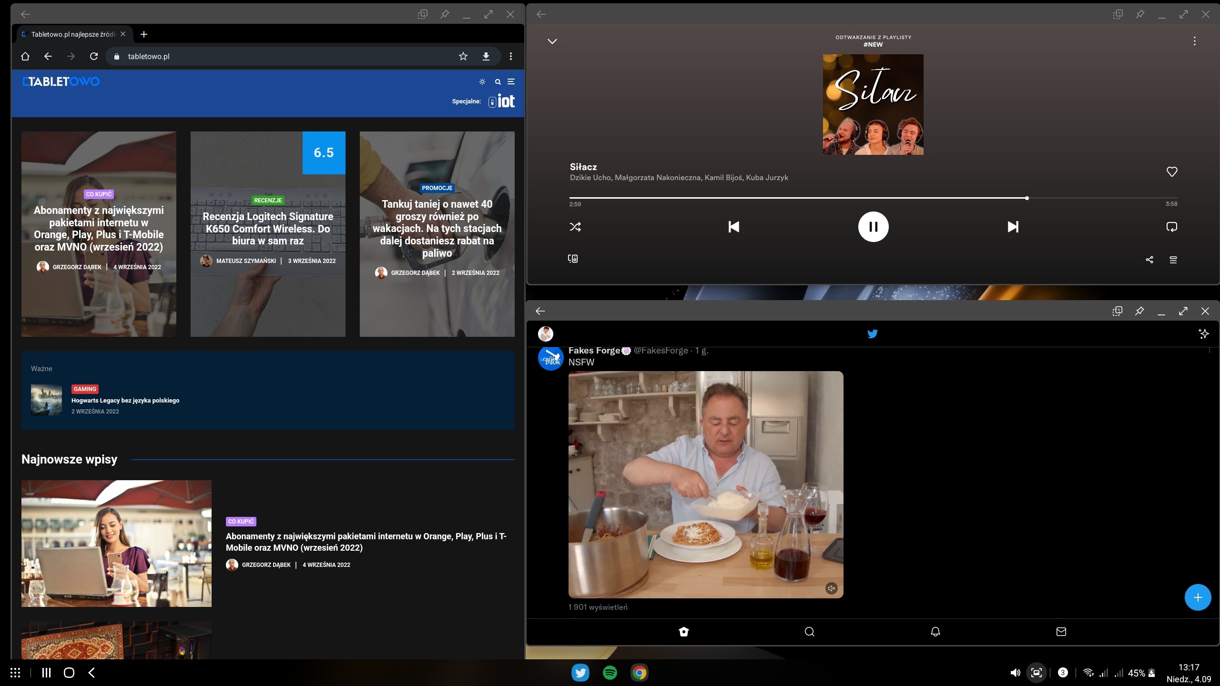This screenshot has width=1220, height=686.
Task: Pause Spotify playback
Action: pyautogui.click(x=873, y=227)
